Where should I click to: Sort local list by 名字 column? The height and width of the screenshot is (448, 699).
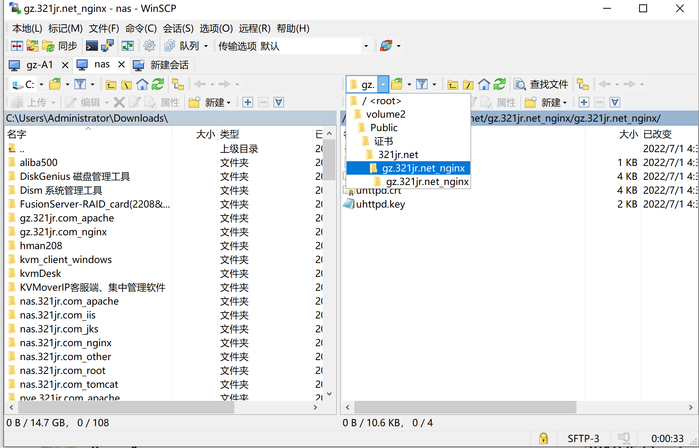(x=88, y=134)
